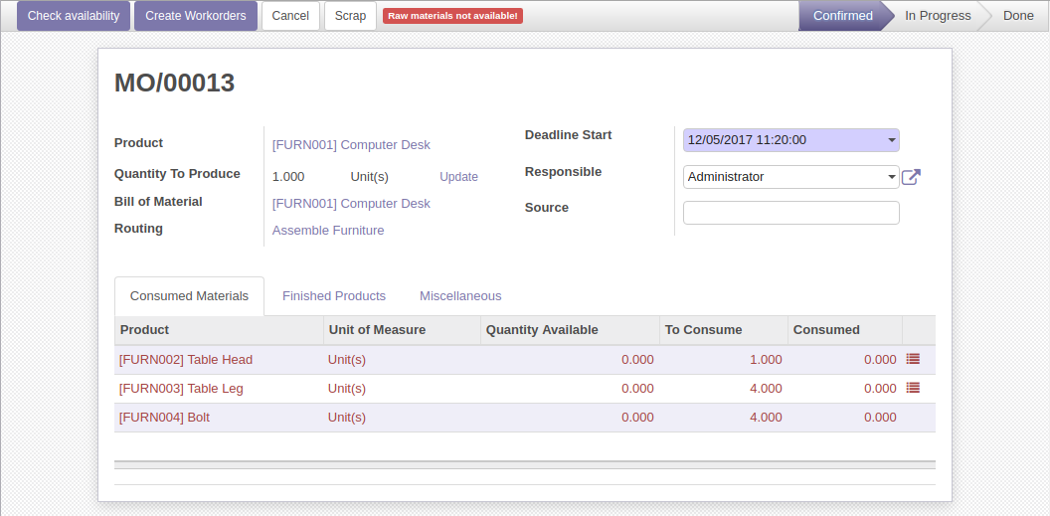
Task: Switch to the Finished Products tab
Action: tap(333, 295)
